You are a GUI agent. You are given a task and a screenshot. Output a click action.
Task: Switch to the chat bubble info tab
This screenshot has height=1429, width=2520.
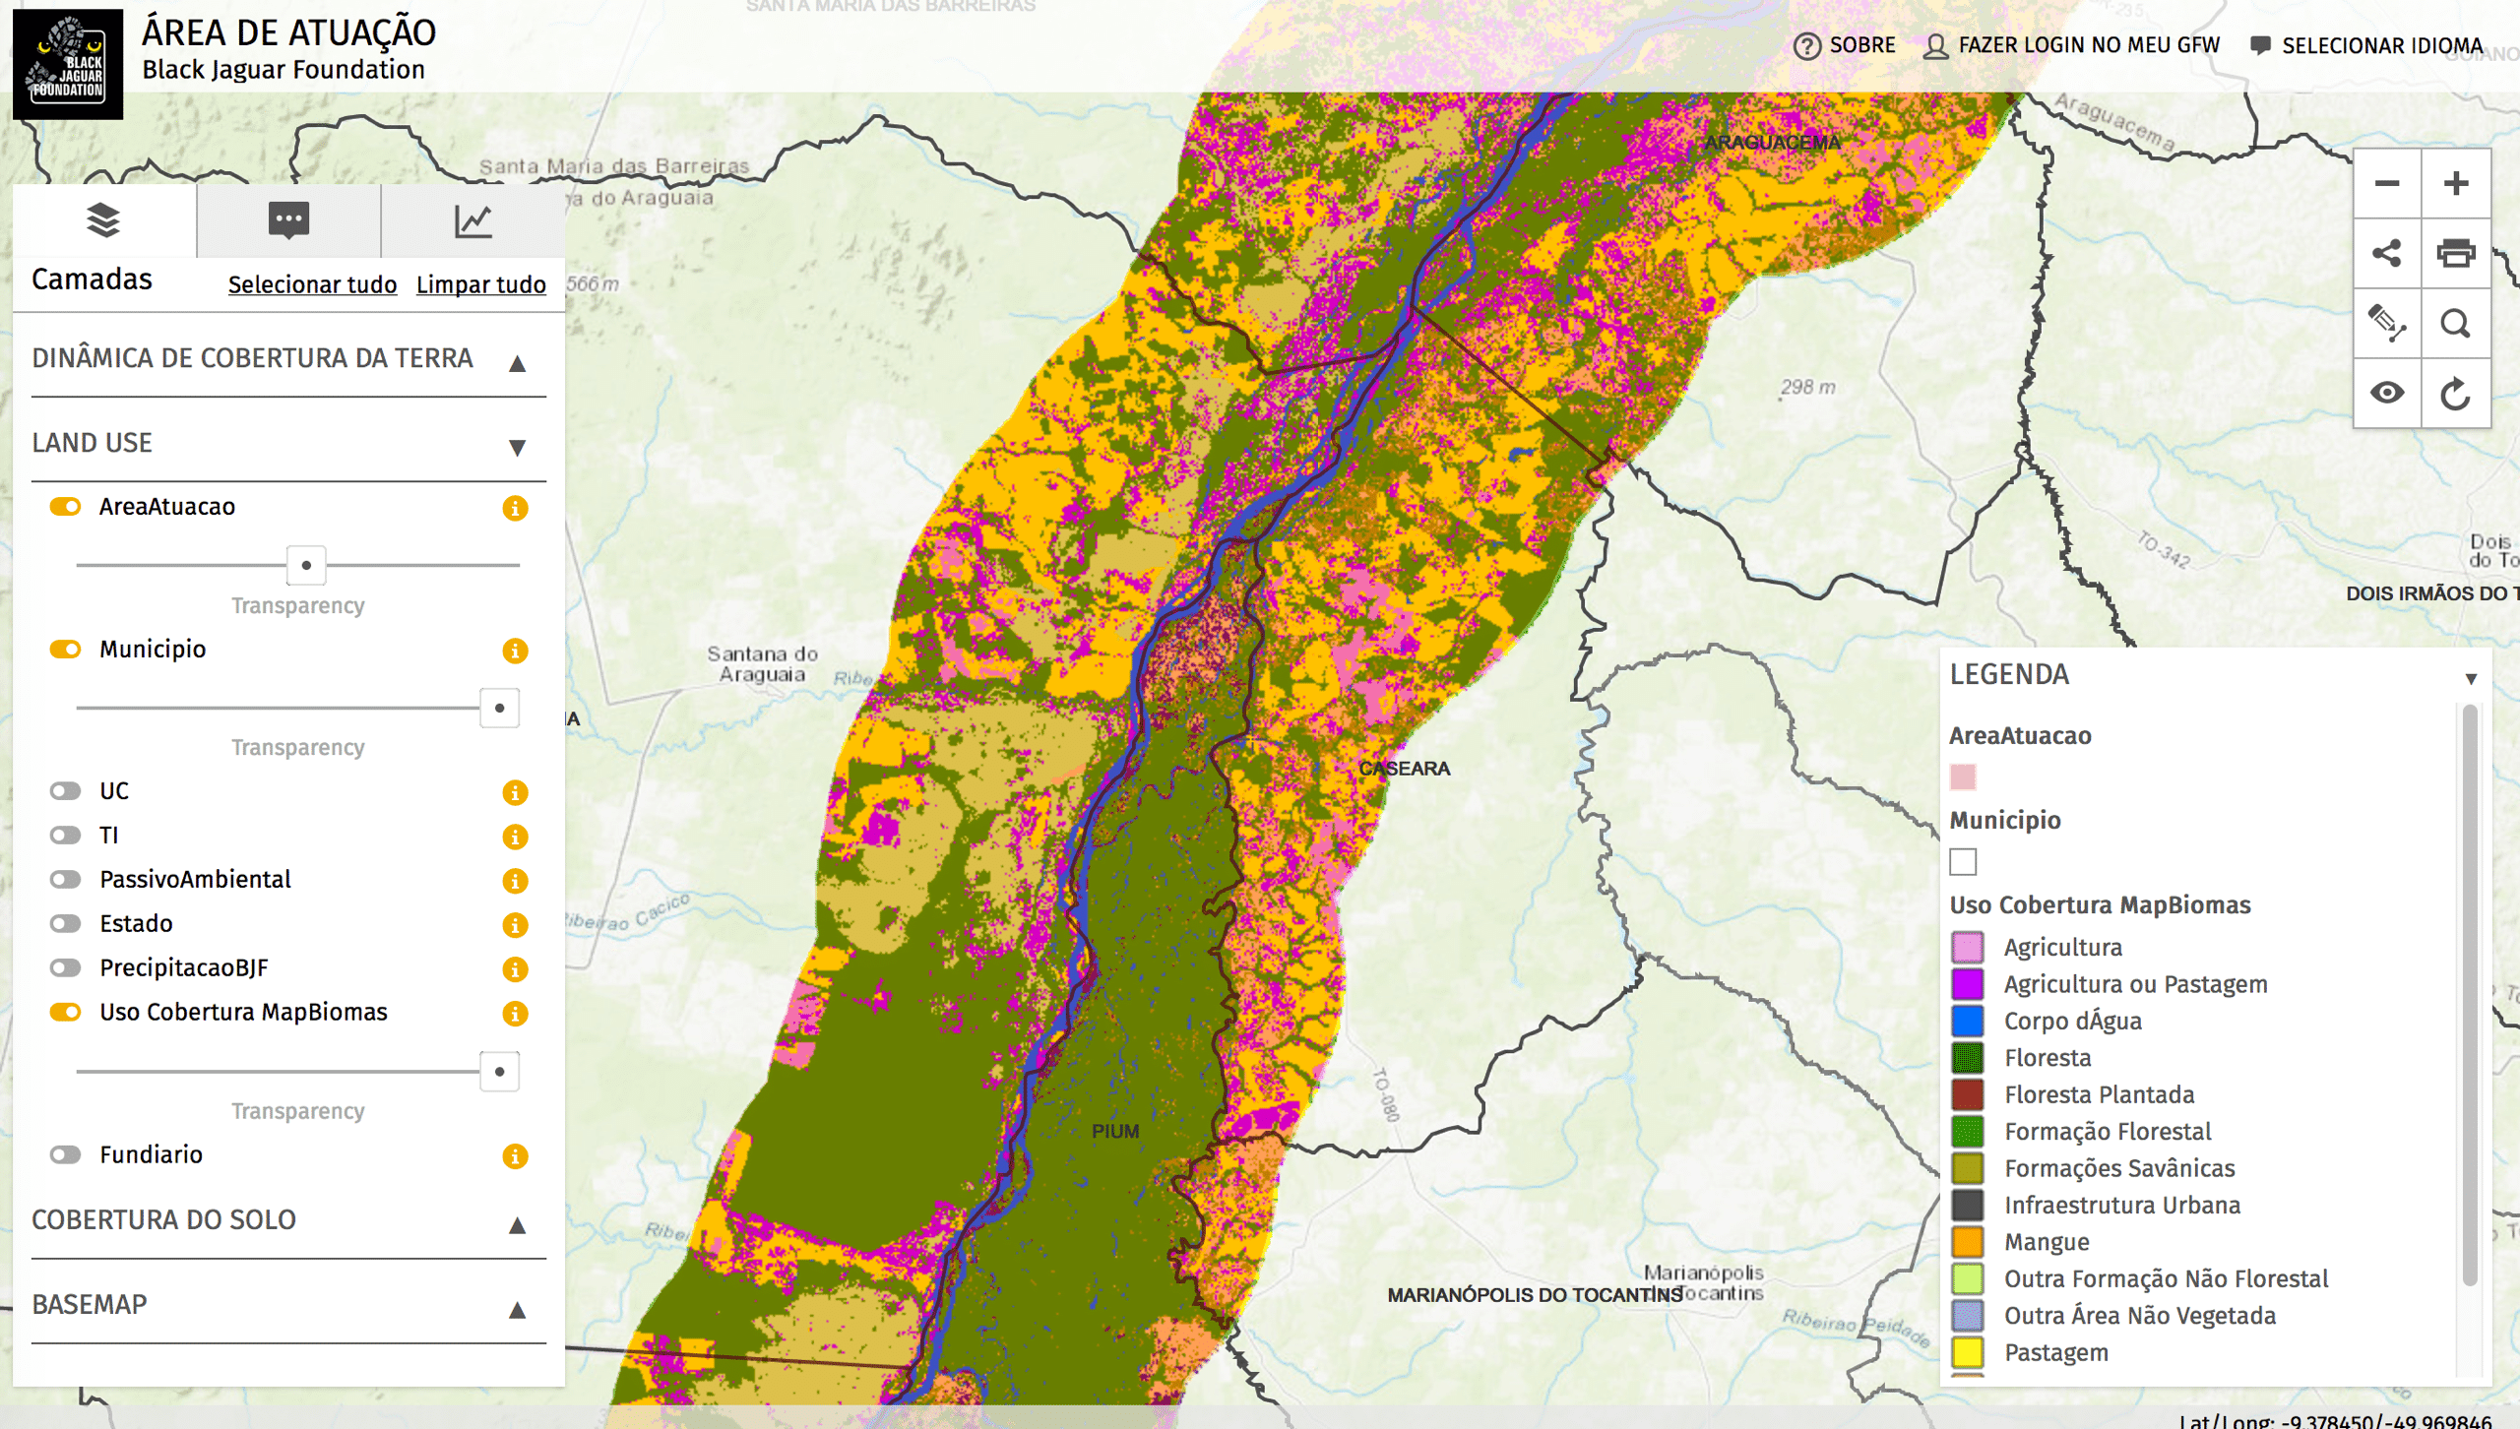(288, 220)
